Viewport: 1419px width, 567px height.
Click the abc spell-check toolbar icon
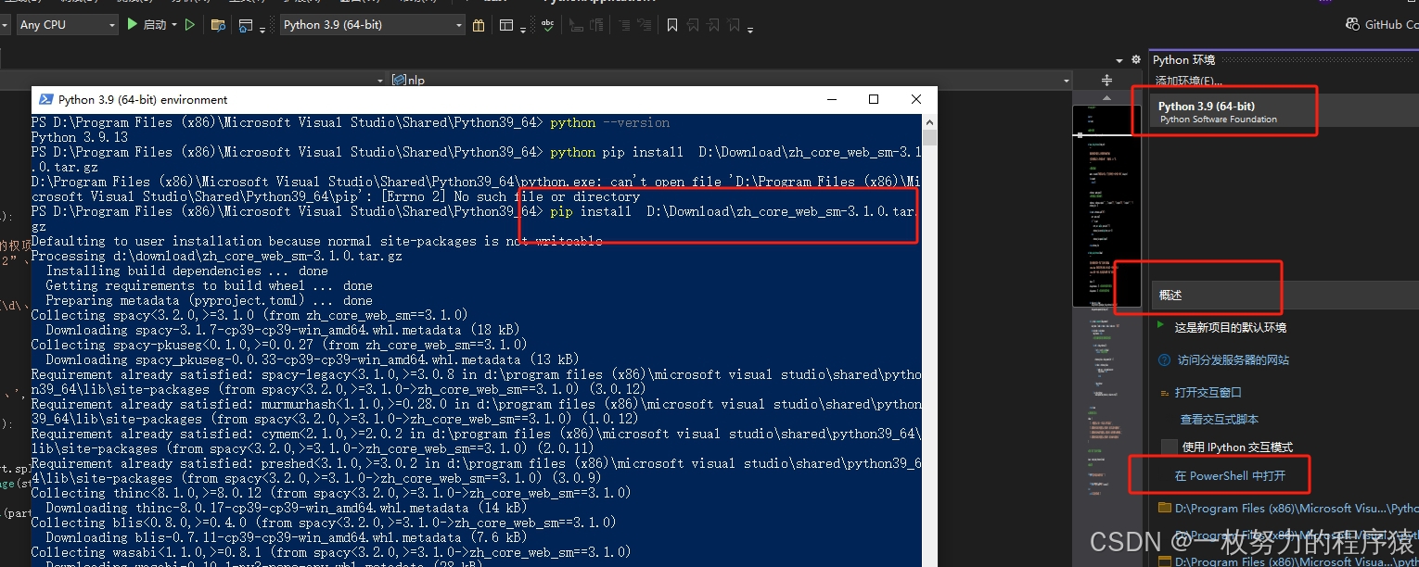[x=548, y=24]
